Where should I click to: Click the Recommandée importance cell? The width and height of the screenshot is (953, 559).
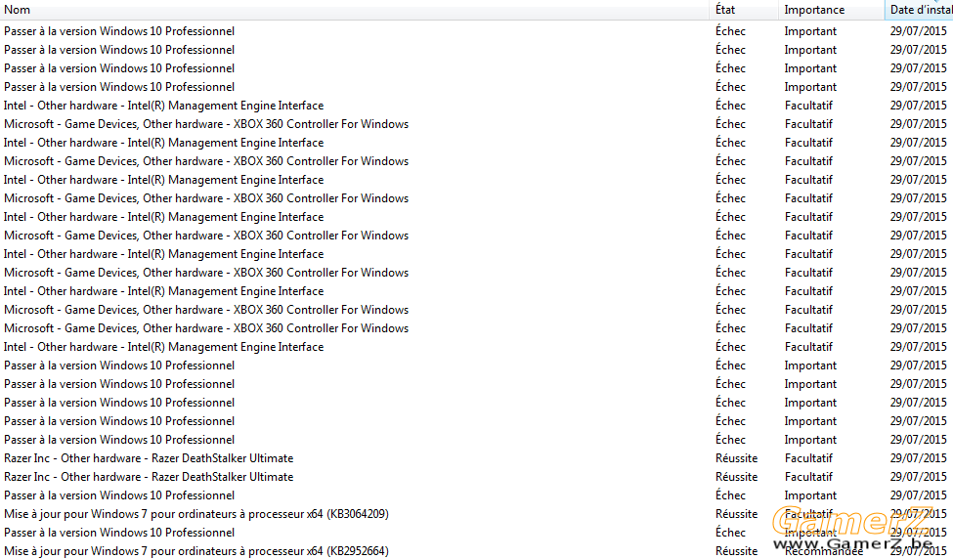click(824, 551)
